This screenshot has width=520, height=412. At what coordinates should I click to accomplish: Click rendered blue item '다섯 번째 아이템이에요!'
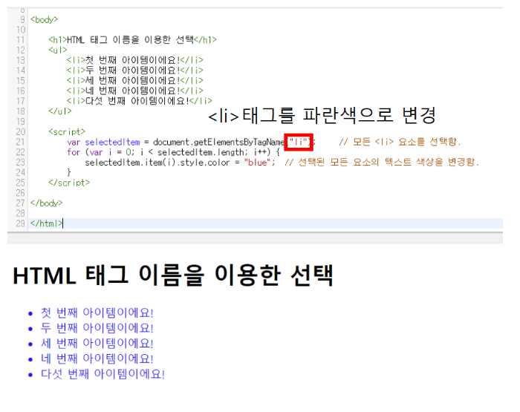point(103,374)
